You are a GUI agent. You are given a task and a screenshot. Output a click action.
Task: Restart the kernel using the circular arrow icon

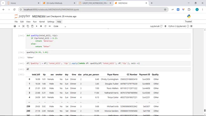(45, 26)
